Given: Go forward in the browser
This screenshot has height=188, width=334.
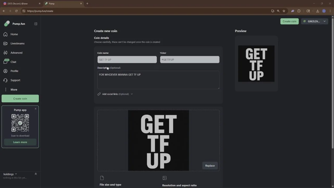Looking at the screenshot, I should click(x=10, y=11).
